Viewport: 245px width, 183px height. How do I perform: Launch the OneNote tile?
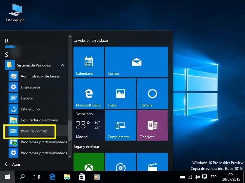[153, 125]
